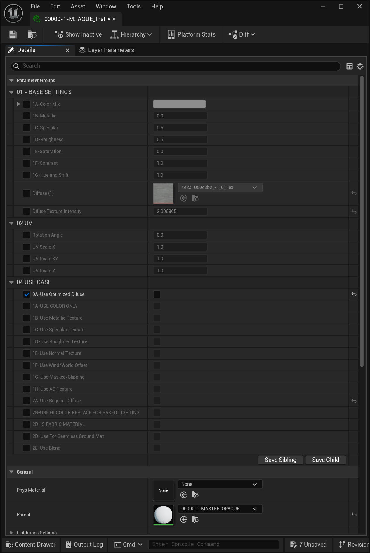The image size is (370, 553).
Task: Open the Help menu
Action: [157, 6]
